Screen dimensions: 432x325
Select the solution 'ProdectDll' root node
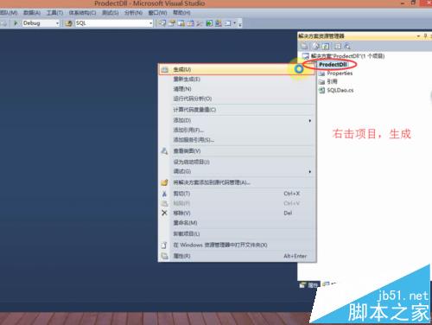point(347,56)
